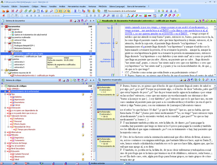The width and height of the screenshot is (217, 165).
Task: Open MAXMaps network icon
Action: coord(128,16)
